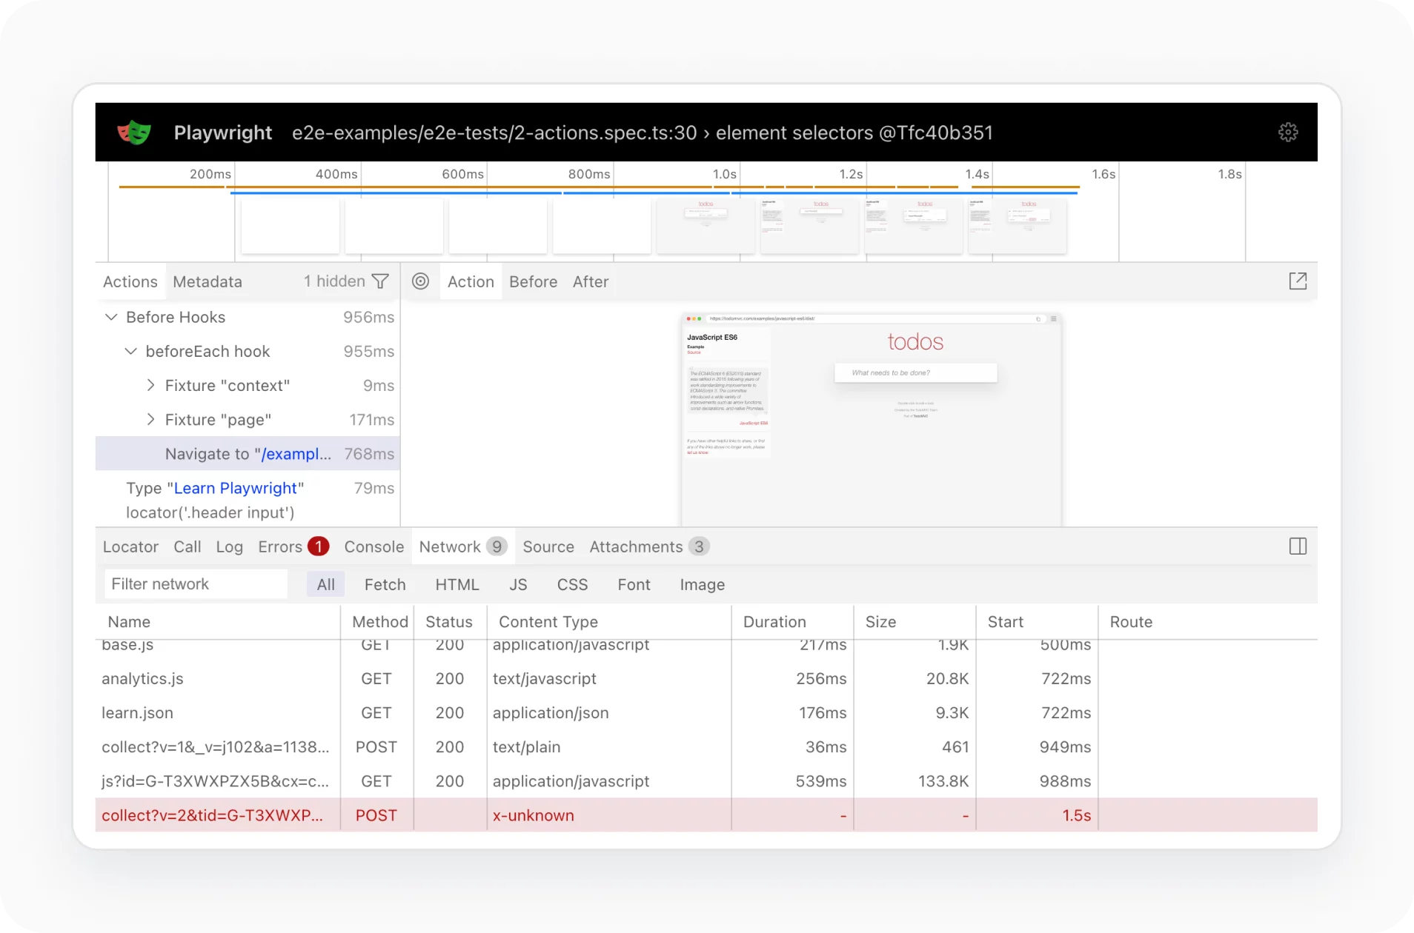Viewport: 1414px width, 933px height.
Task: Filter network requests by HTML
Action: click(457, 584)
